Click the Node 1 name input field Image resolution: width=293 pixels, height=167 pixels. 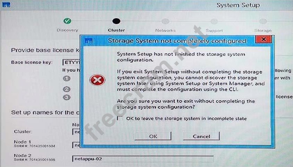tap(76, 145)
